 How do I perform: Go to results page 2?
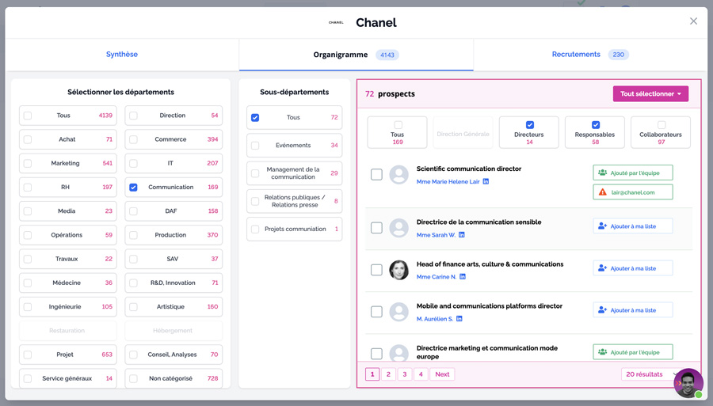coord(388,374)
